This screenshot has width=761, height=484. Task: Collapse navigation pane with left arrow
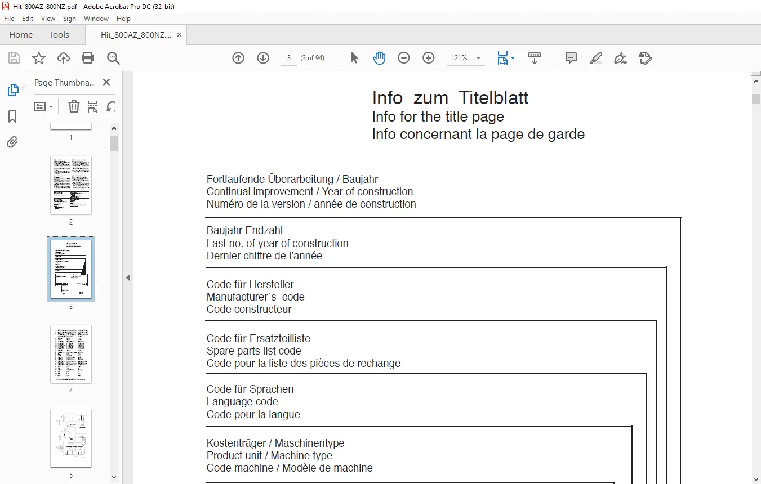127,277
